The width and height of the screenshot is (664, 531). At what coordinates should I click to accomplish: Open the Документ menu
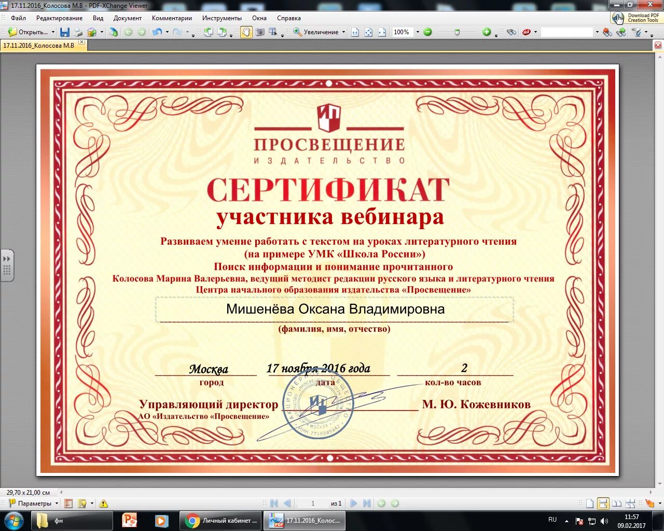tap(127, 18)
